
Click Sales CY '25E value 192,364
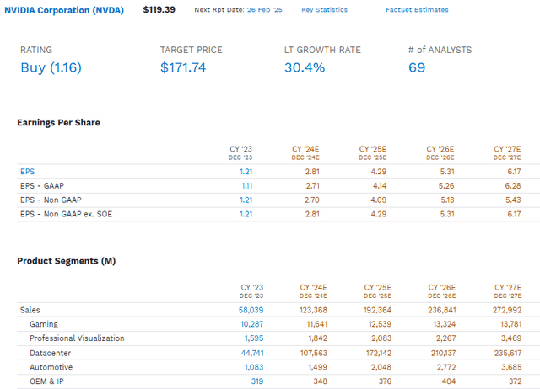pos(377,310)
